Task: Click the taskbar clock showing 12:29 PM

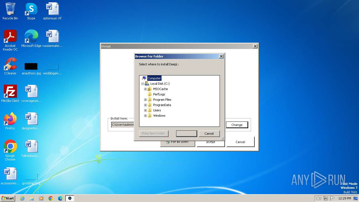Action: pyautogui.click(x=345, y=198)
